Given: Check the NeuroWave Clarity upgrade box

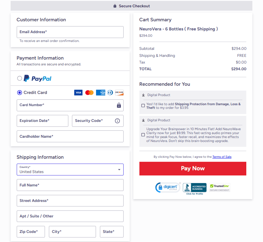Looking at the screenshot, I should point(143,135).
